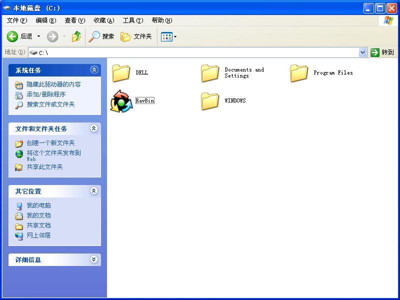400x300 pixels.
Task: Select the DELL folder icon
Action: [x=121, y=73]
